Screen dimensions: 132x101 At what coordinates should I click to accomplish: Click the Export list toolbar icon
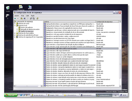(x=34, y=19)
